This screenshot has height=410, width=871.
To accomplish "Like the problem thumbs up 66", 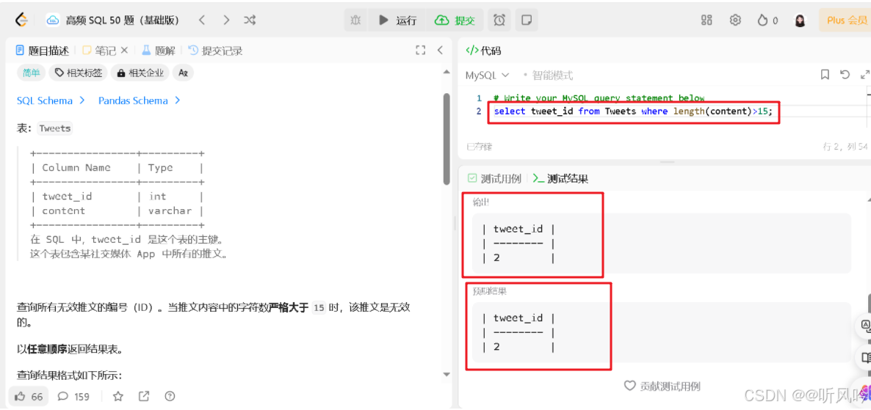I will click(29, 396).
